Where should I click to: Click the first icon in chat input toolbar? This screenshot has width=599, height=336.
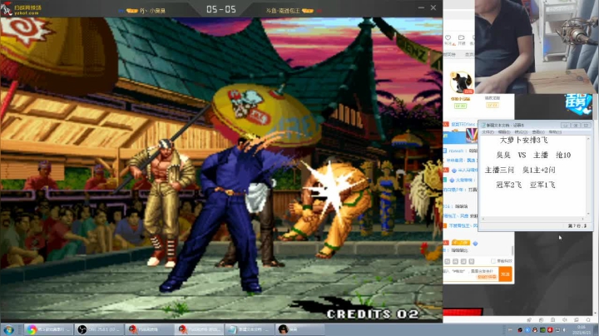coord(448,261)
